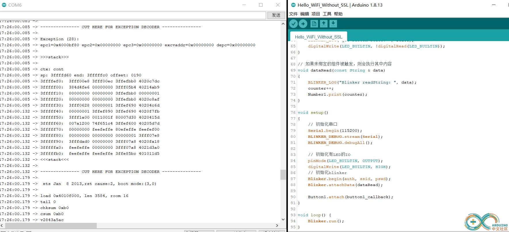Click the Save sketch down-arrow icon
Screen dimensions: 509x232
point(333,24)
